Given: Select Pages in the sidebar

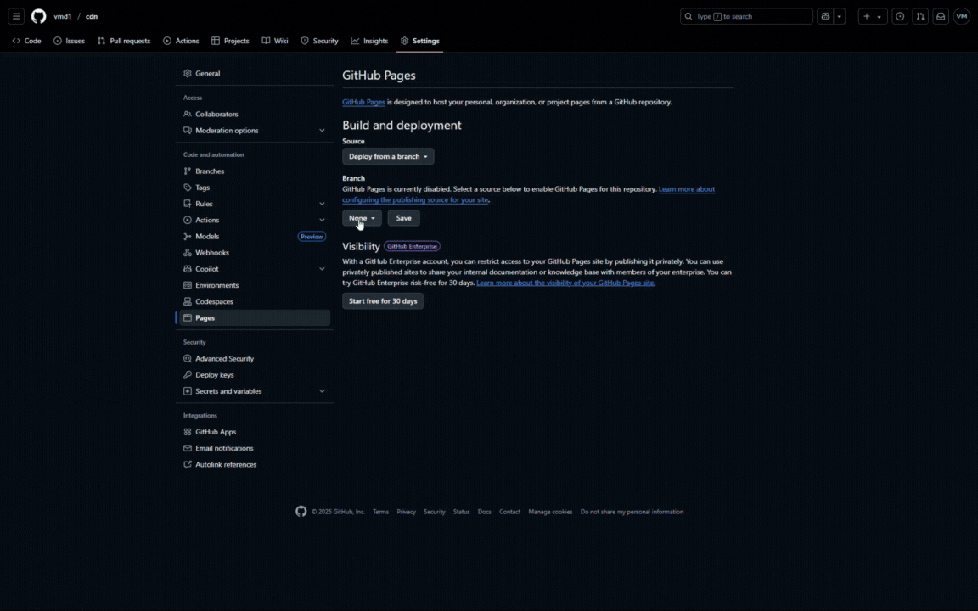Looking at the screenshot, I should 255,318.
